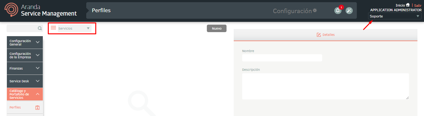Expand the Service Desk section

coord(25,81)
